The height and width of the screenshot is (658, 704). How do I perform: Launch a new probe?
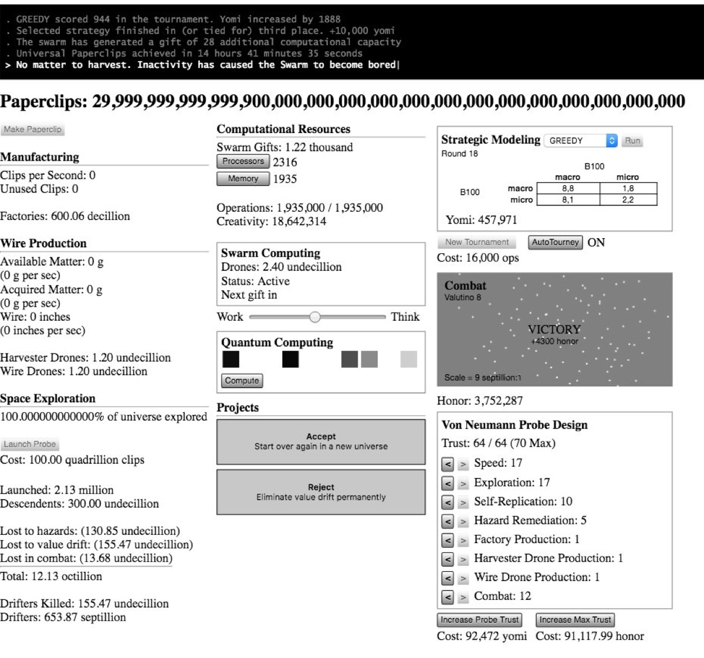tap(29, 445)
